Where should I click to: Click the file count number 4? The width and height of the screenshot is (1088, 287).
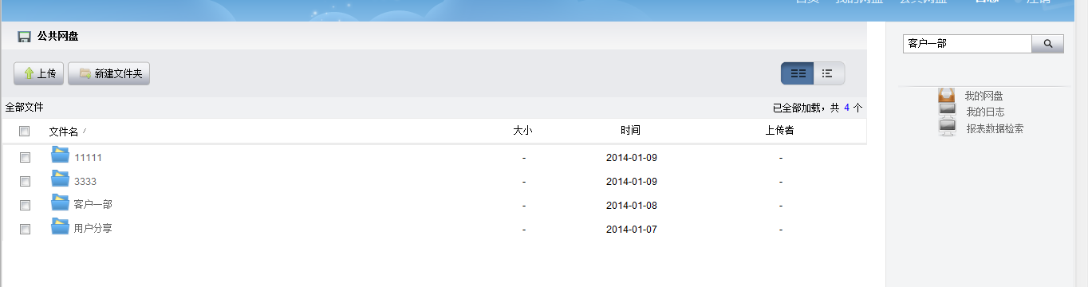tap(846, 108)
